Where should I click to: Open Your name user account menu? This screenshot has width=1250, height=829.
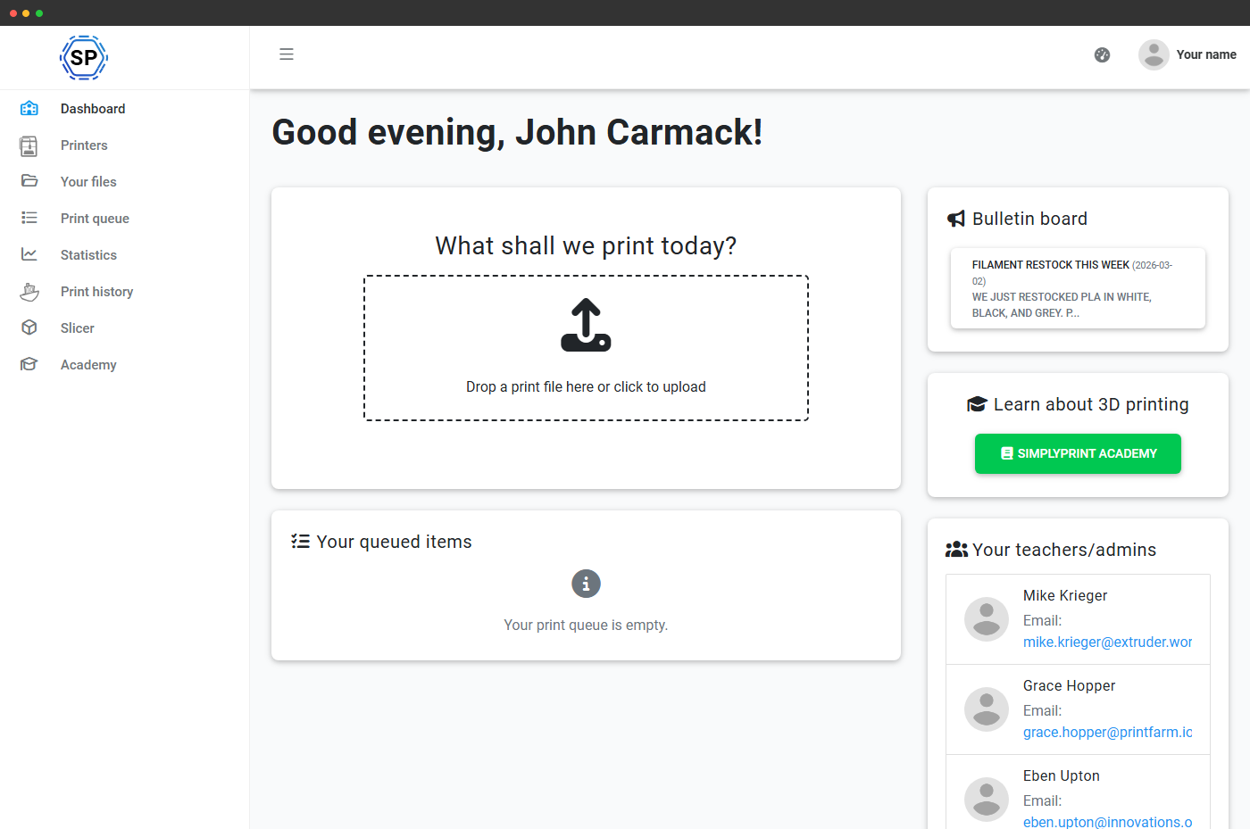pos(1187,54)
